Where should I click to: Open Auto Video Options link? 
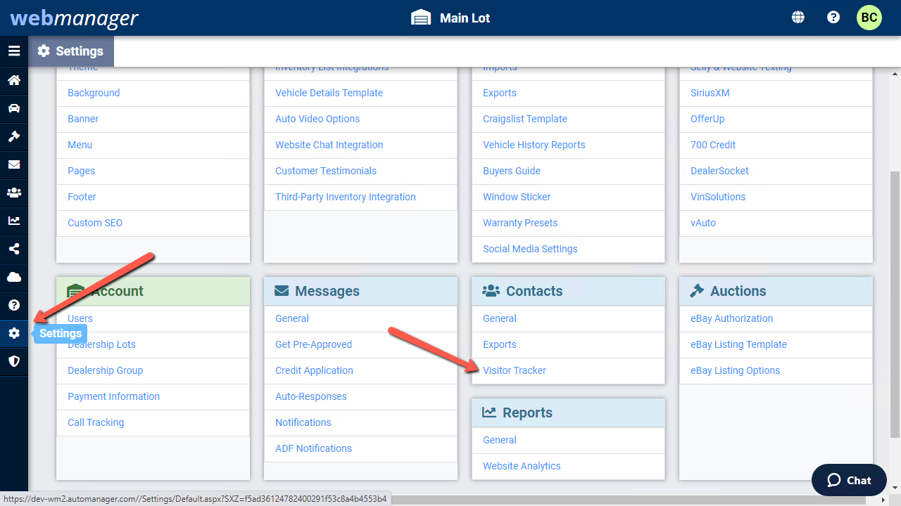(x=317, y=119)
